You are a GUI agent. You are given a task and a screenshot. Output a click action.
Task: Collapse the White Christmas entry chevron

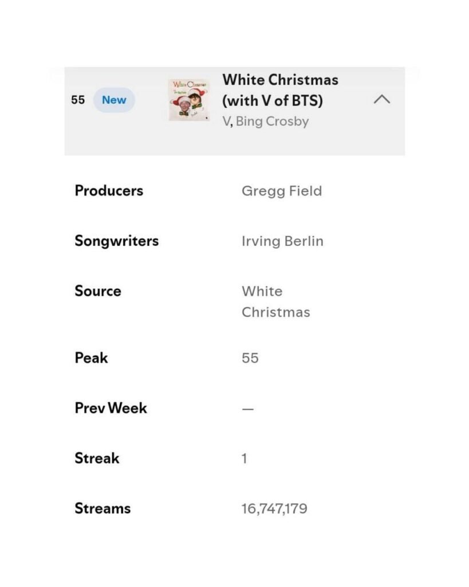pos(382,100)
